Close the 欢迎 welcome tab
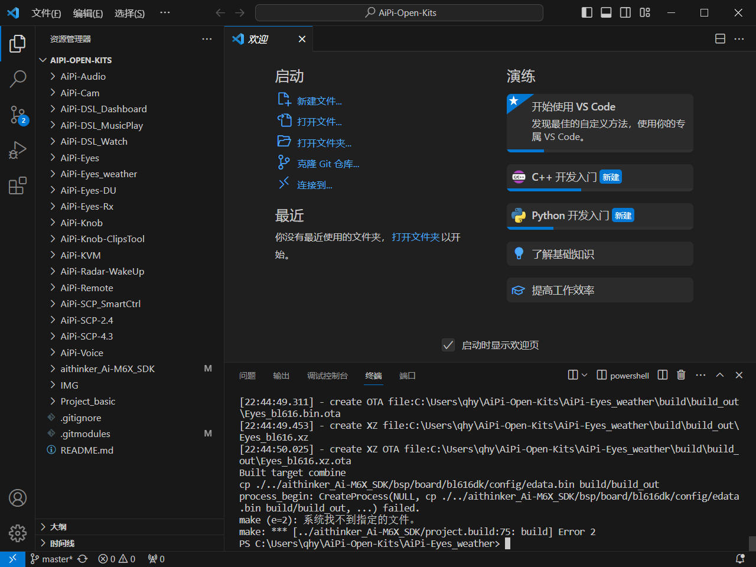 302,39
